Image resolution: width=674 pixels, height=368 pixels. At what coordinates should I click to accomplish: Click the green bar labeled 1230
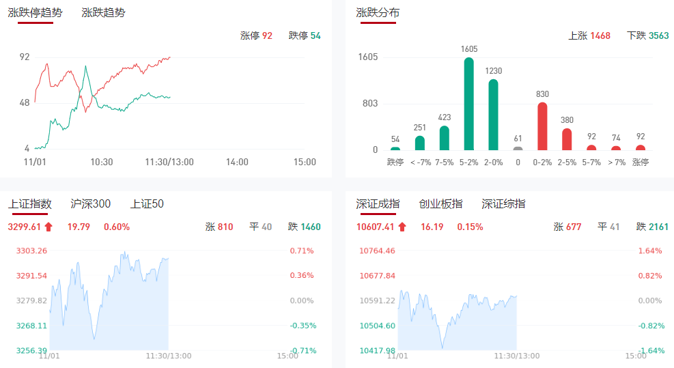pos(493,115)
